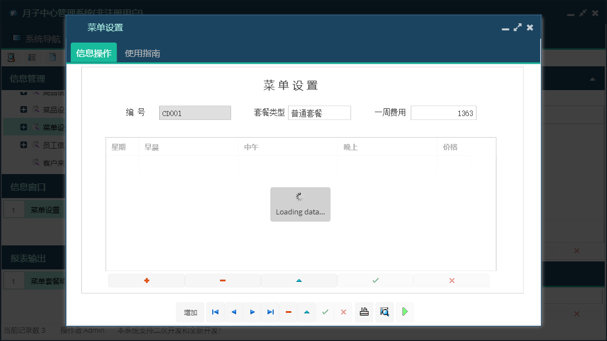Go to the next record
The image size is (607, 341).
tap(252, 312)
